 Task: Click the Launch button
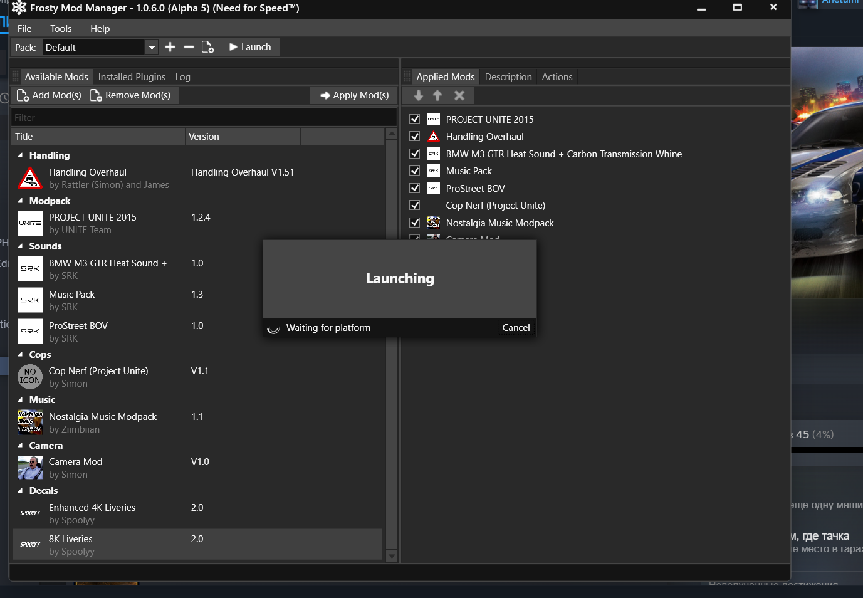(250, 47)
